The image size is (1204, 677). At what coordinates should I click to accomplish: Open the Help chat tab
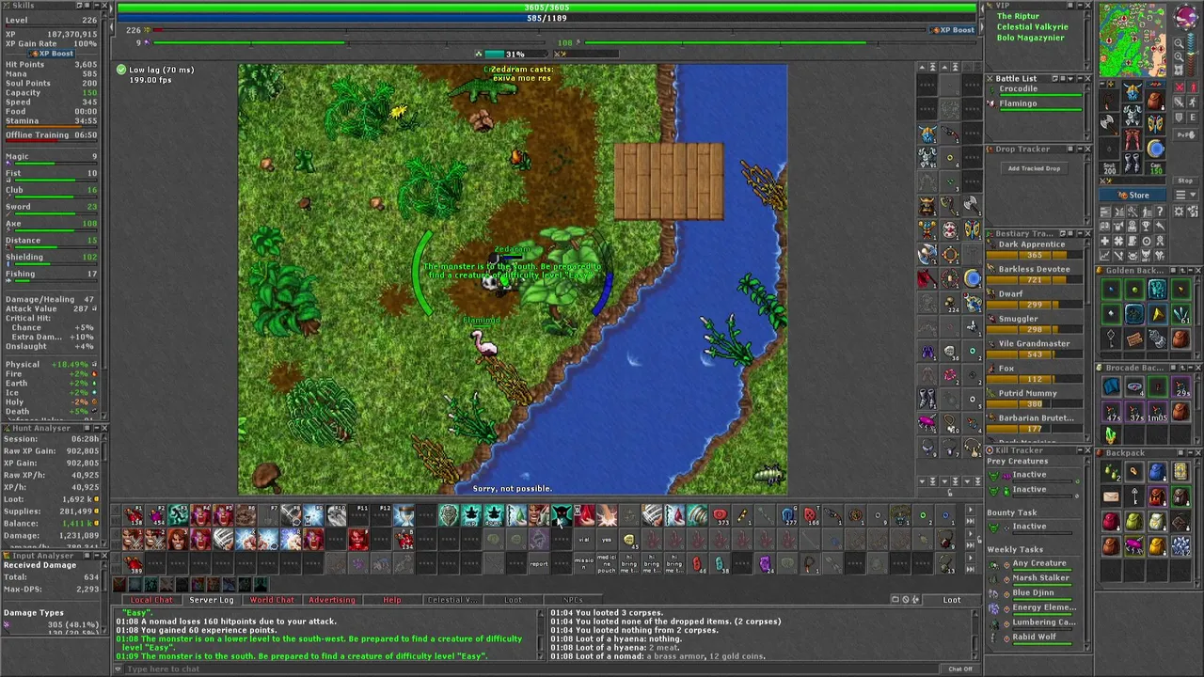pyautogui.click(x=391, y=600)
